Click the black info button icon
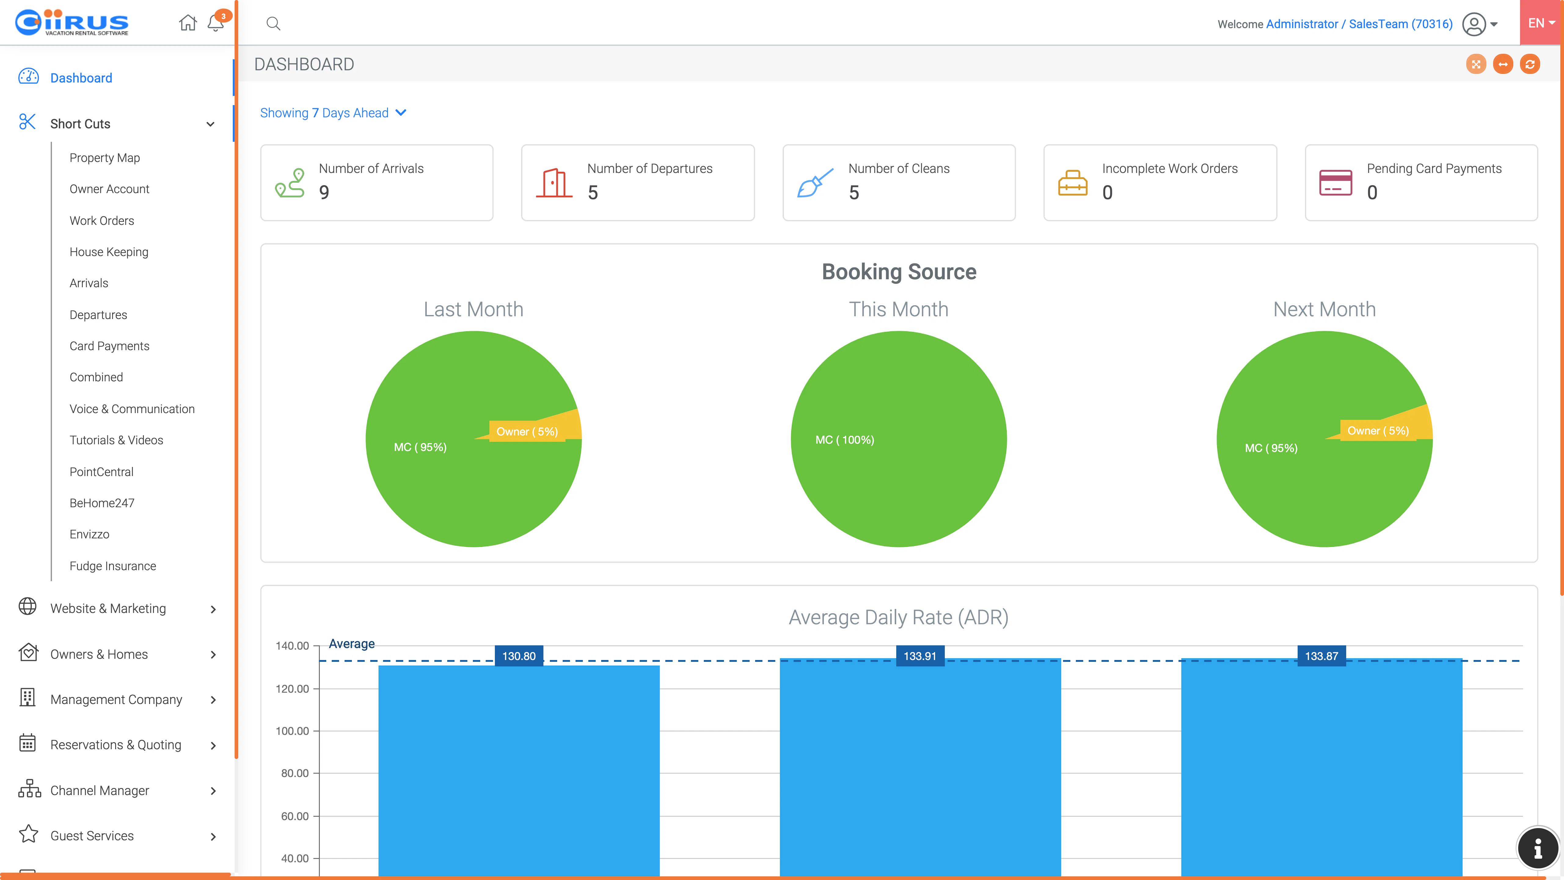This screenshot has height=880, width=1564. tap(1538, 849)
